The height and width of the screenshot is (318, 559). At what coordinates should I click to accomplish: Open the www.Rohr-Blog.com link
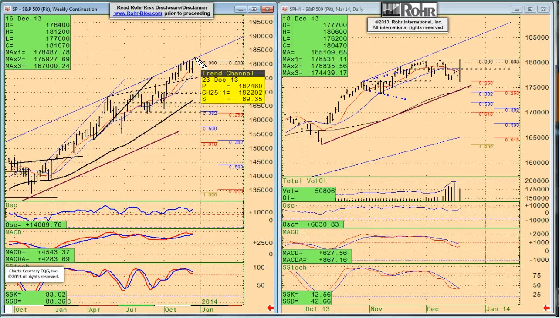click(138, 13)
